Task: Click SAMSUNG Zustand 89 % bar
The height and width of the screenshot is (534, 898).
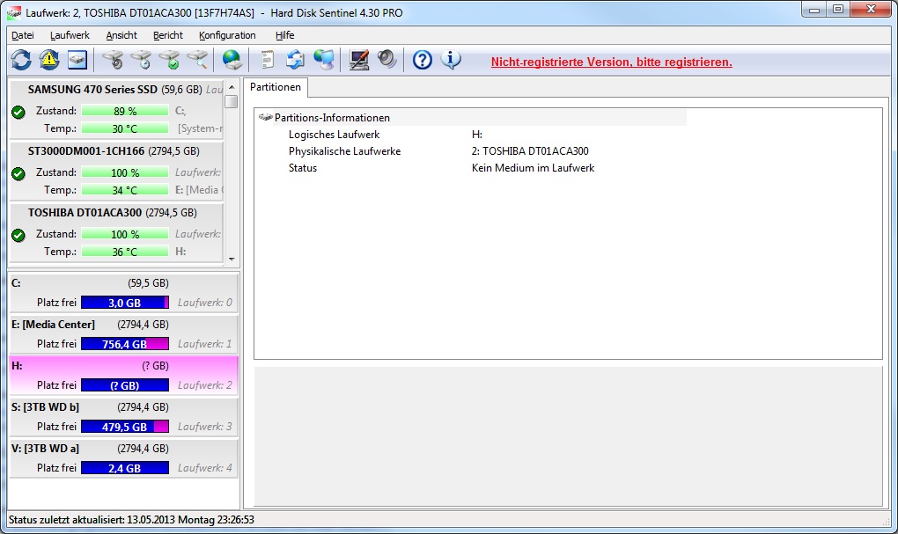Action: (125, 111)
